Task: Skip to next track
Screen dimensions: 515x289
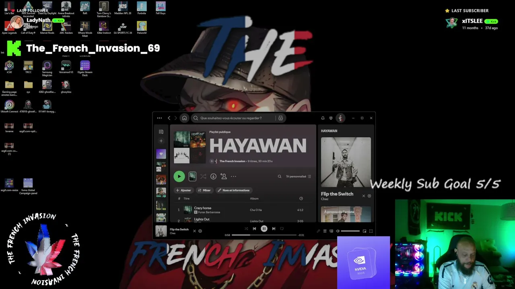Action: (274, 229)
